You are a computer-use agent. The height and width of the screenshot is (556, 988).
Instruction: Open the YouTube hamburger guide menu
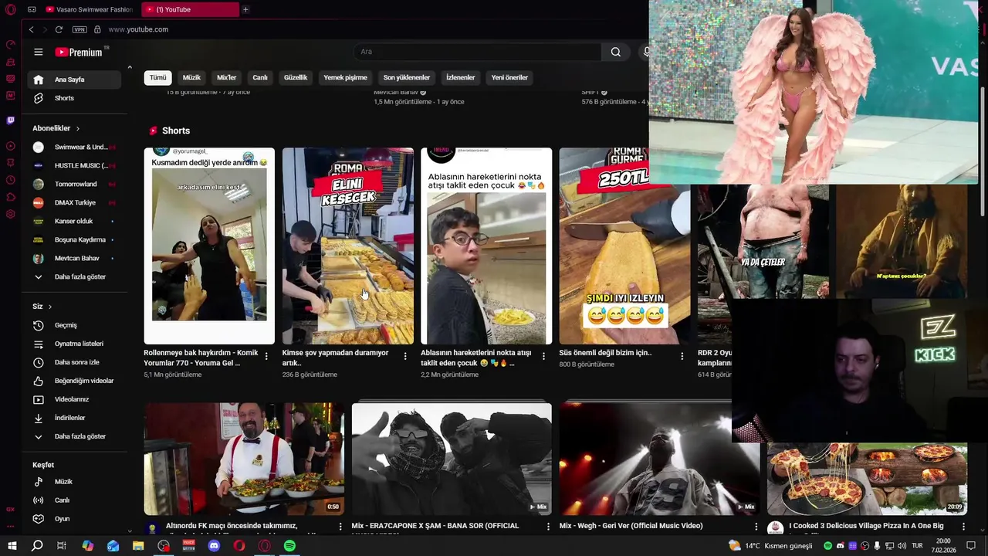tap(38, 52)
